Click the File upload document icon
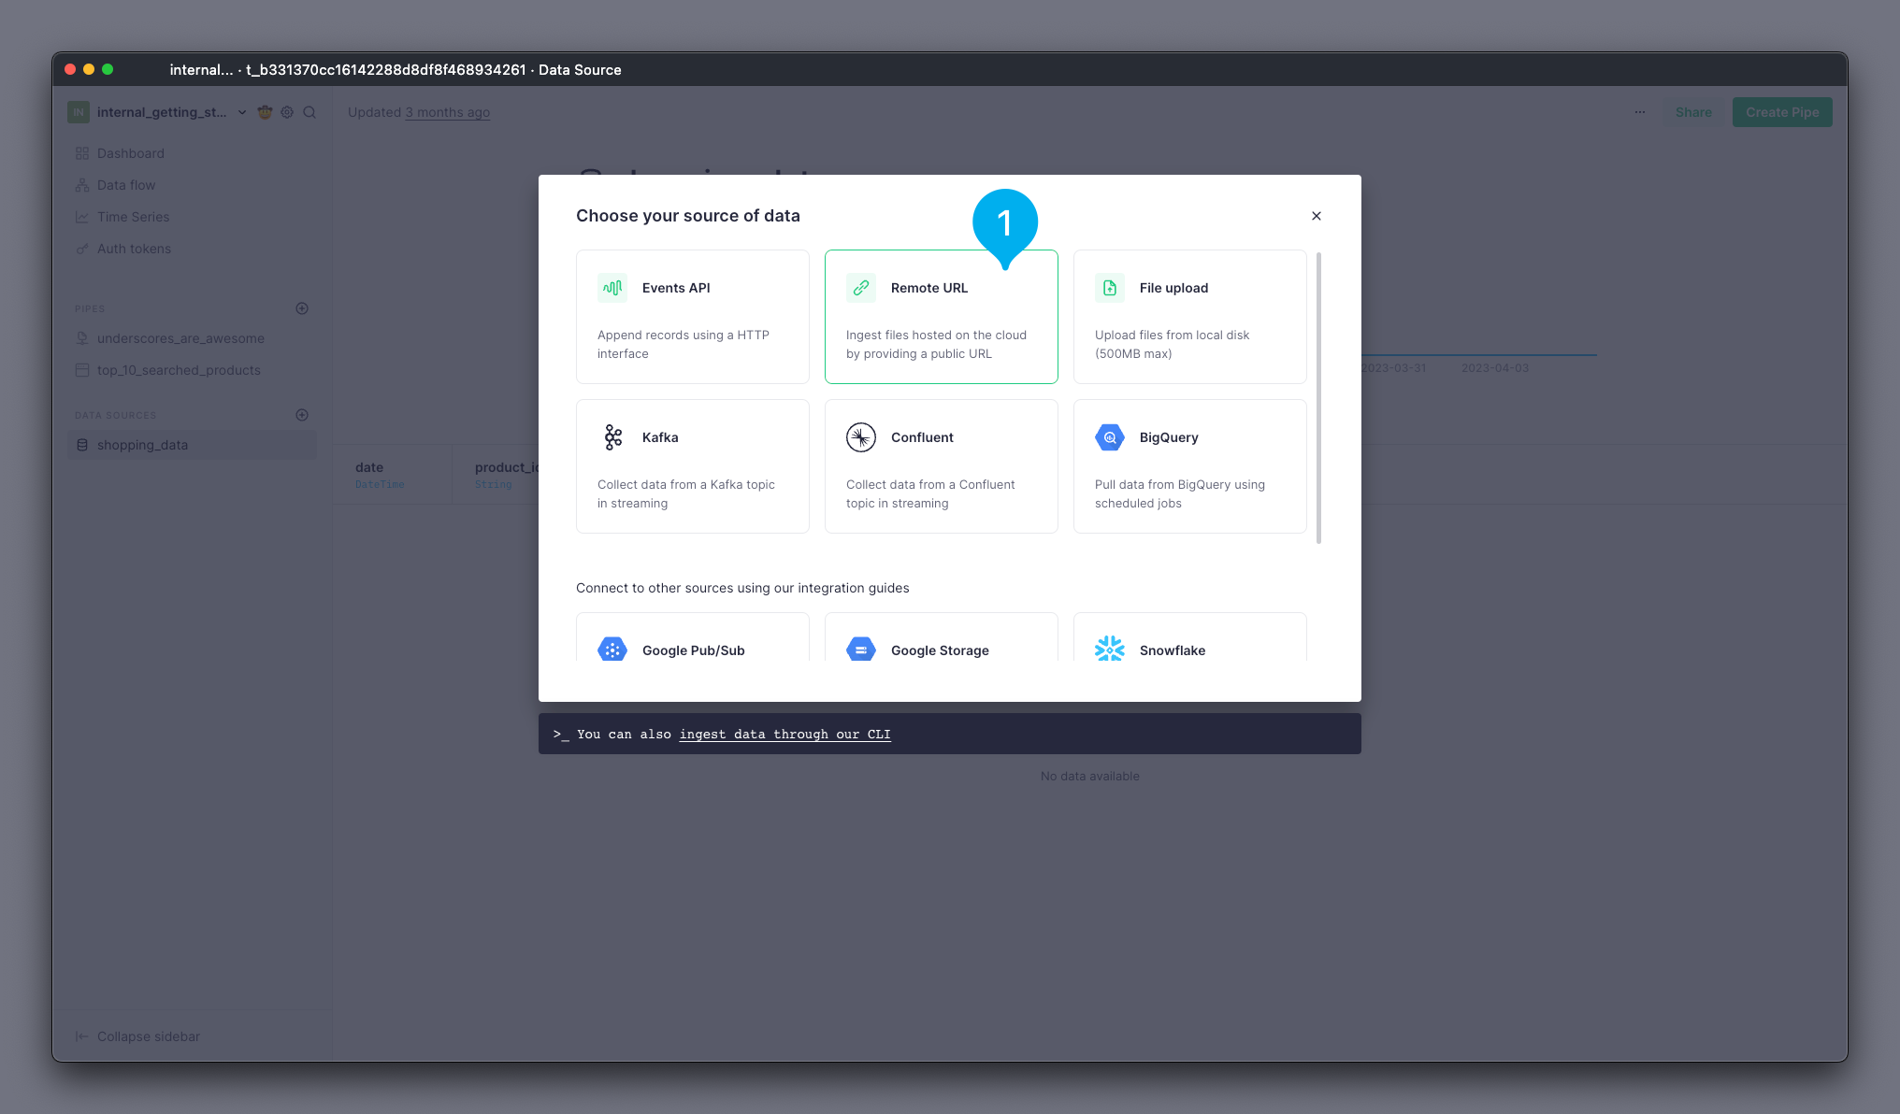Image resolution: width=1900 pixels, height=1114 pixels. pyautogui.click(x=1110, y=288)
